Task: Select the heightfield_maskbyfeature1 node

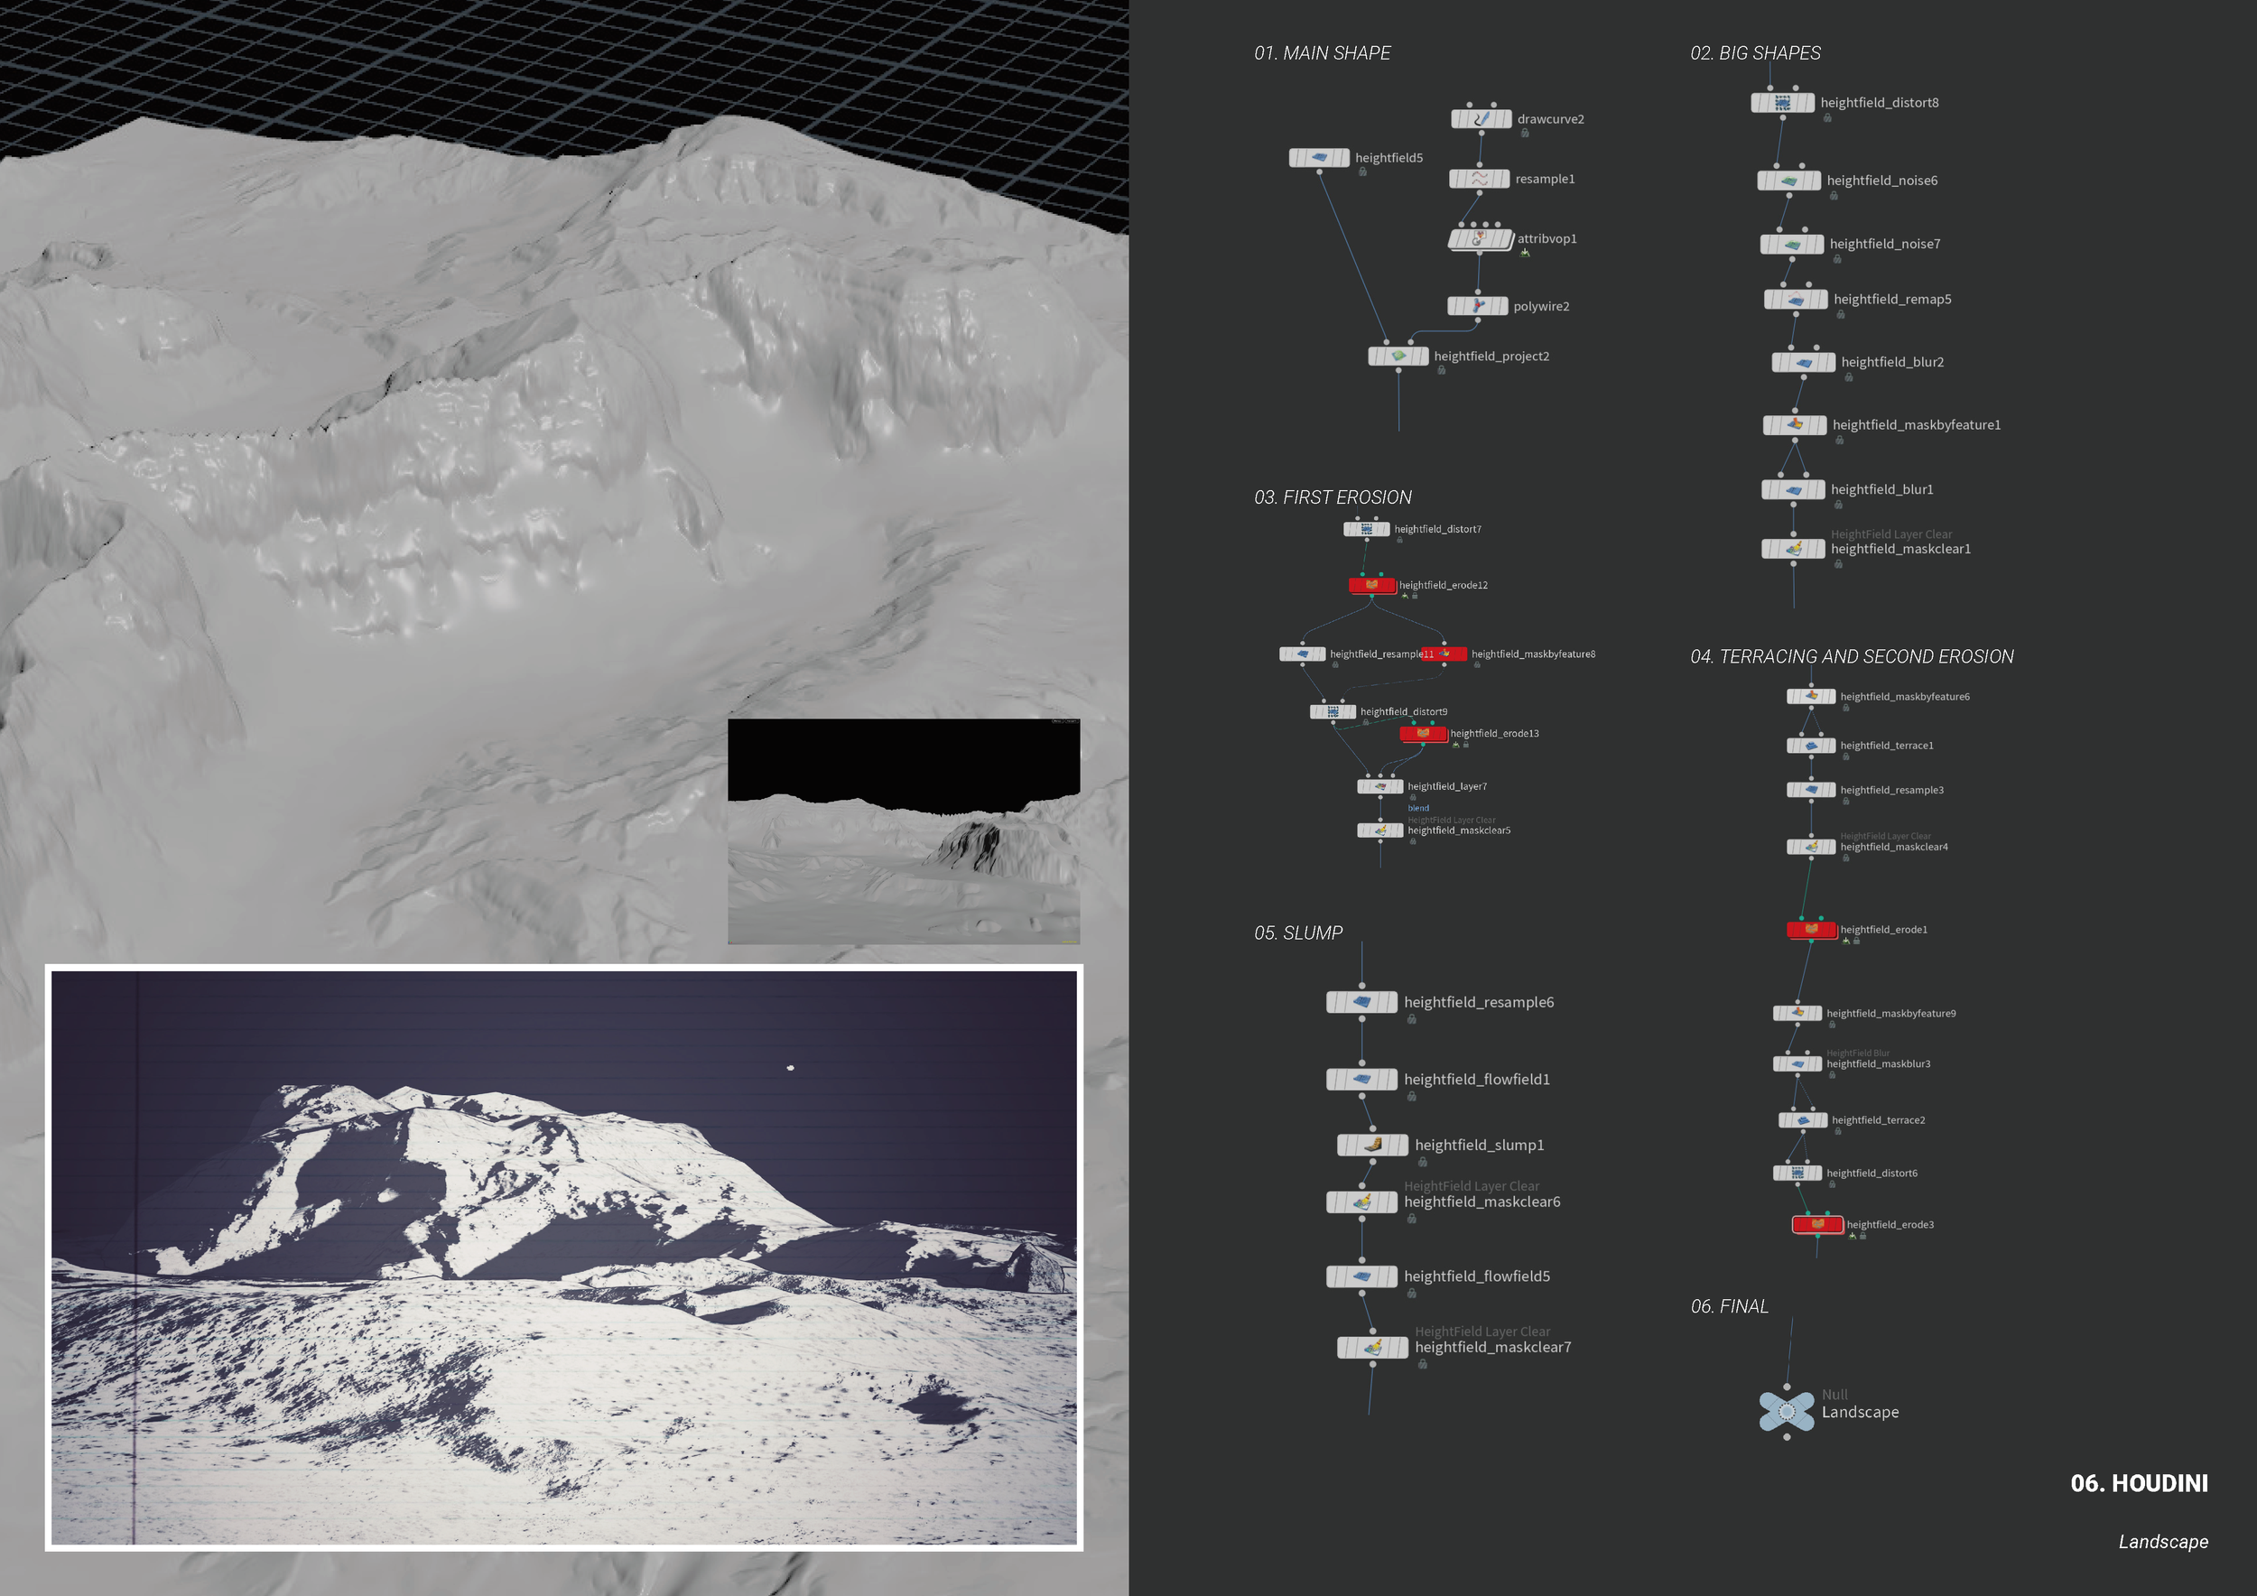Action: pos(1795,424)
